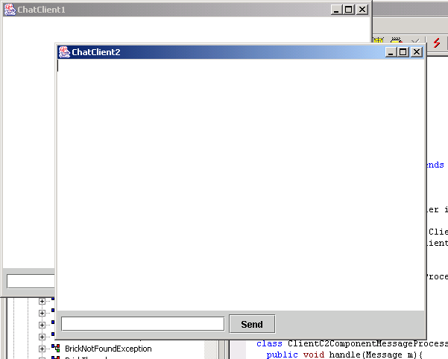
Task: Click the BrickNotFoundException class icon
Action: (55, 348)
